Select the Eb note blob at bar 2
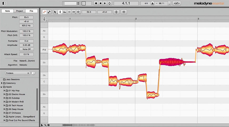The image size is (229, 127). point(171,62)
